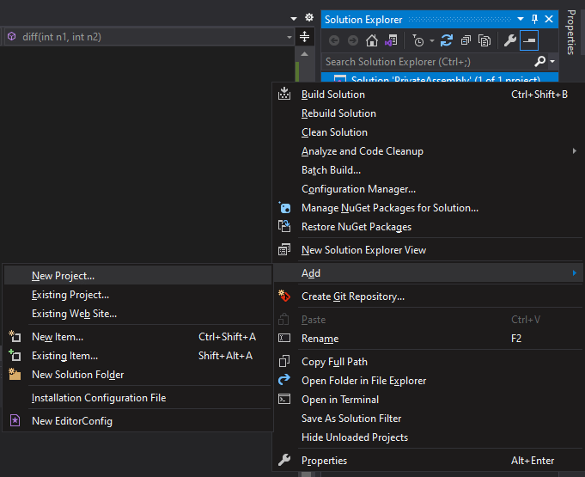
Task: Toggle the Preview Selected Items button
Action: point(529,40)
